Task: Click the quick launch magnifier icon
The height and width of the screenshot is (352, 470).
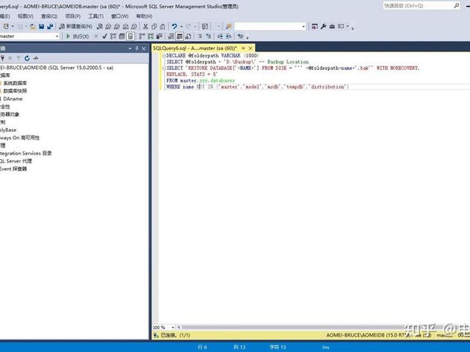Action: (456, 6)
